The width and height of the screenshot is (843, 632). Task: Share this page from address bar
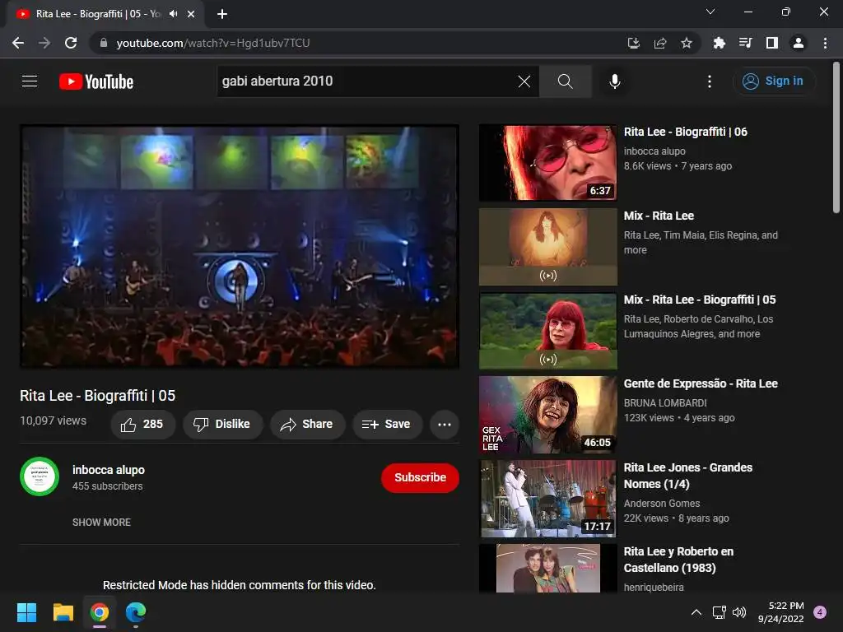pyautogui.click(x=660, y=43)
